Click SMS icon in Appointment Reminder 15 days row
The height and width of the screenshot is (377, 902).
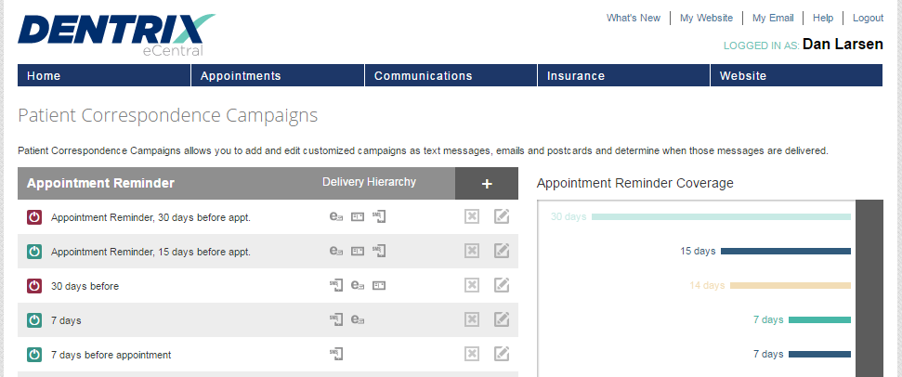[x=379, y=251]
